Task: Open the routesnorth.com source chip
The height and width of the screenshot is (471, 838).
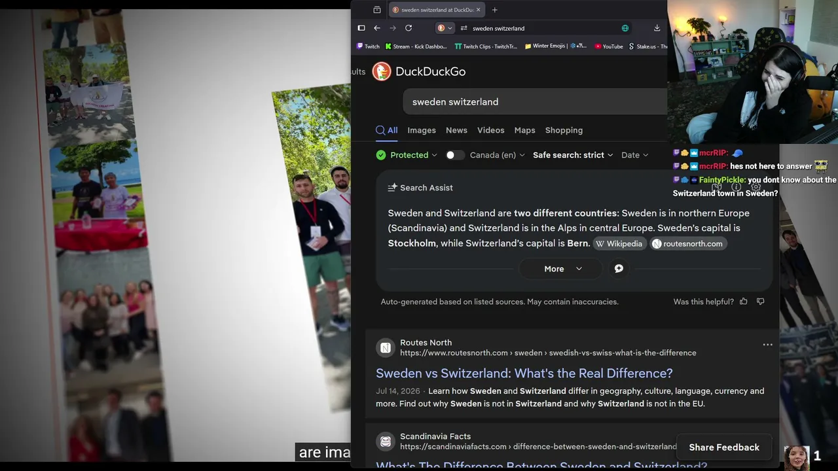Action: coord(687,243)
